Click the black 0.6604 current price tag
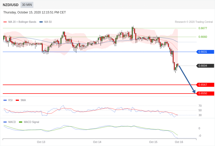Screen dimensions: 215x146 point(205,66)
